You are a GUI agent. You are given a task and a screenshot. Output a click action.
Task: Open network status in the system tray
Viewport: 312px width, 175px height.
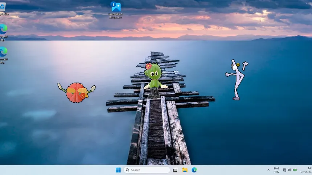(284, 170)
